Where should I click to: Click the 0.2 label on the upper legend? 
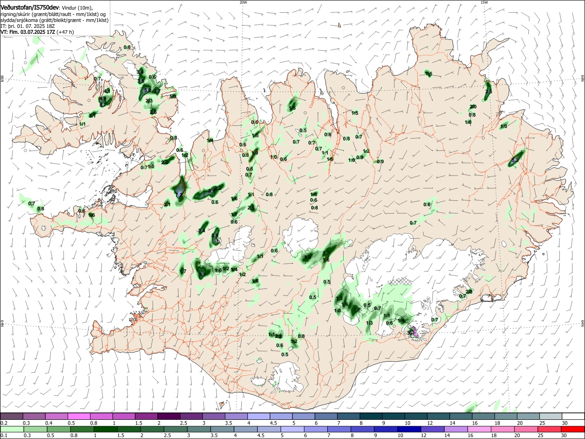[4, 423]
